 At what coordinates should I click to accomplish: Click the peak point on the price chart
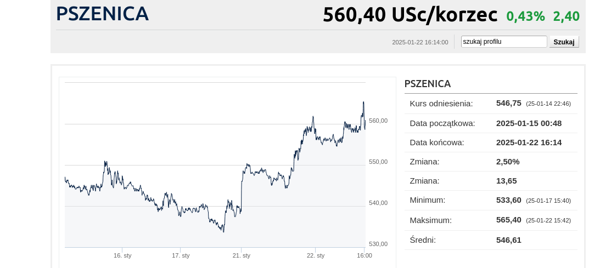[363, 102]
